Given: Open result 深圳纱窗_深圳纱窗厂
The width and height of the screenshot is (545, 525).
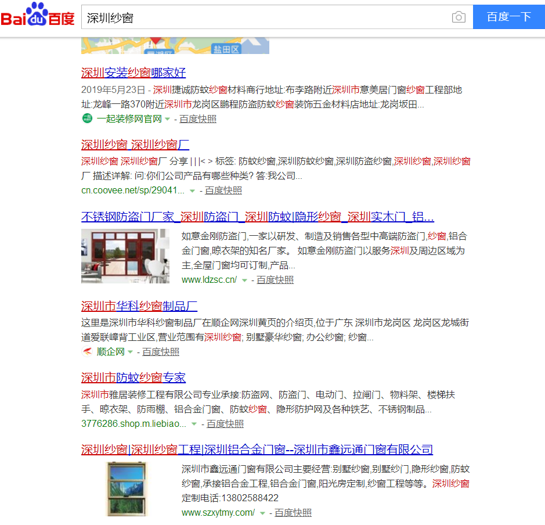Looking at the screenshot, I should coord(135,145).
